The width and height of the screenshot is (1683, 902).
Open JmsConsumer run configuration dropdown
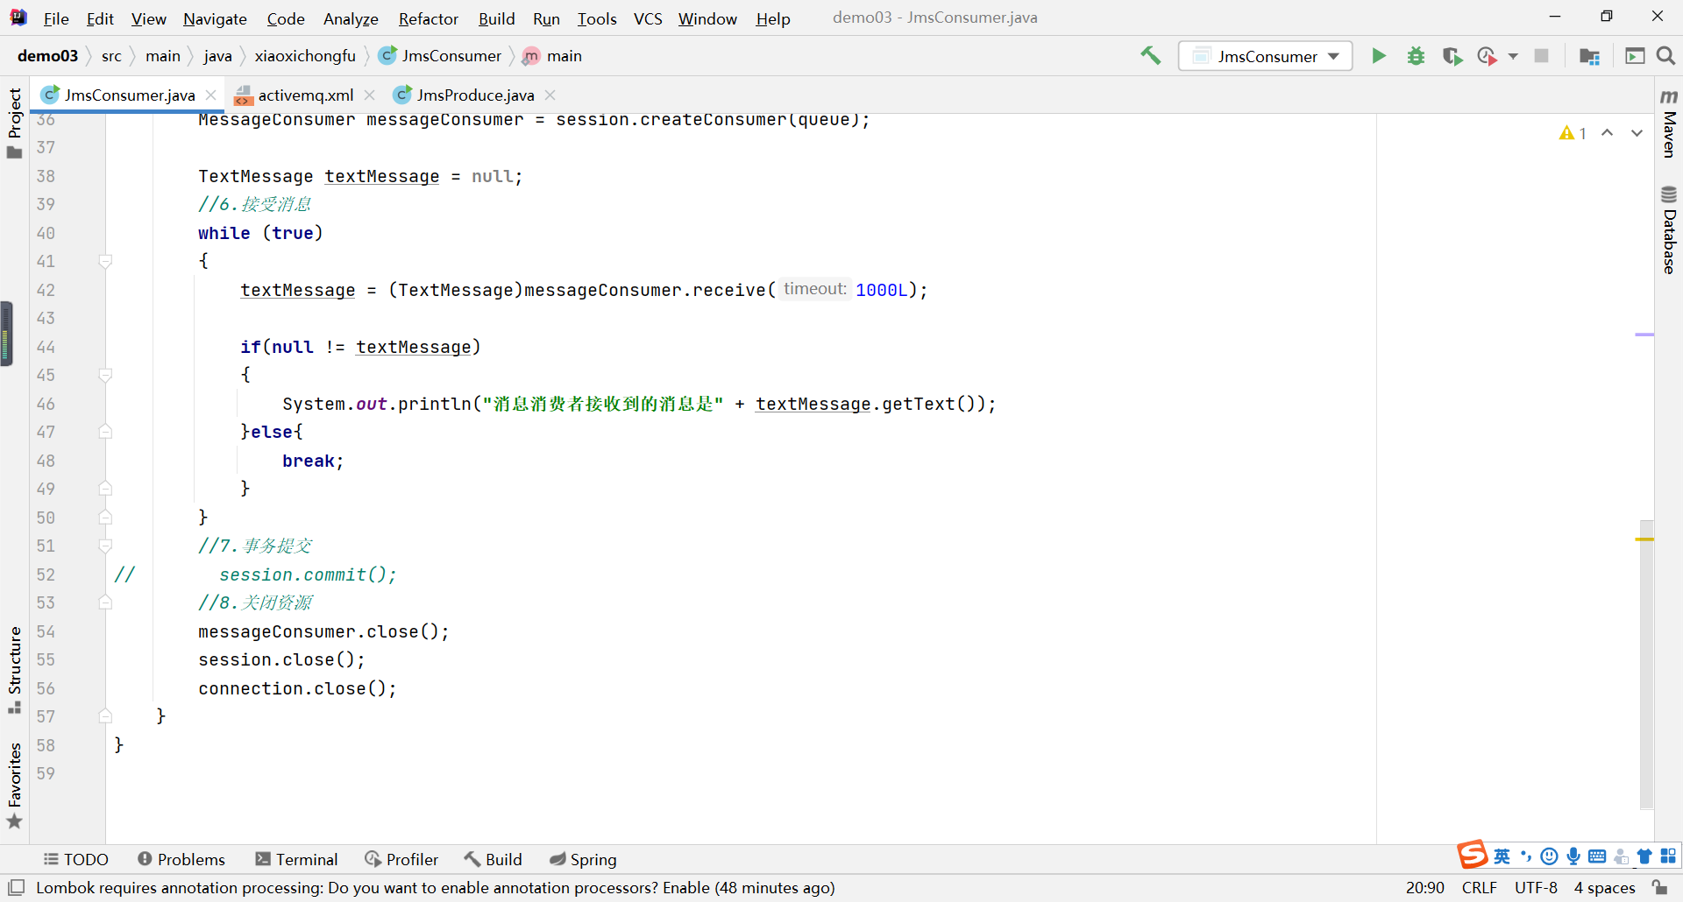(1265, 56)
